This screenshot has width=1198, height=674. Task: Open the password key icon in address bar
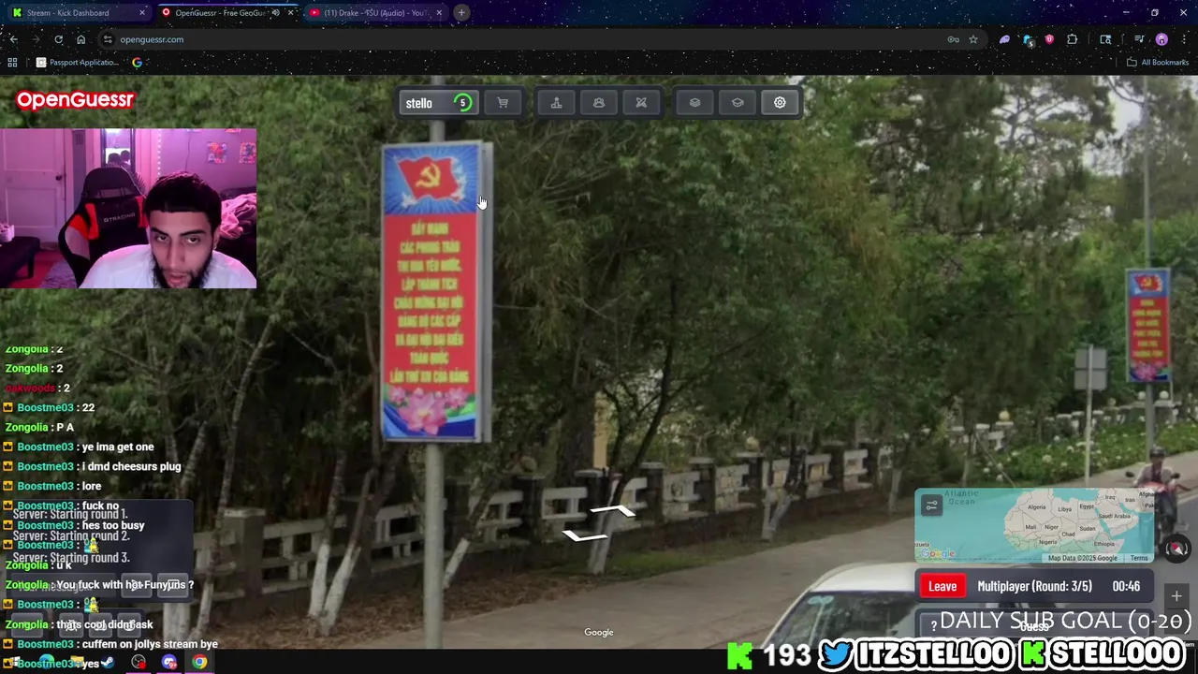pos(953,39)
